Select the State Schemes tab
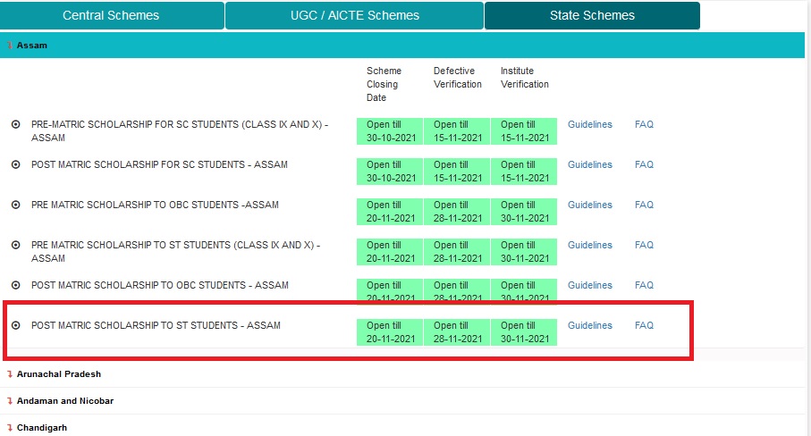 [x=592, y=15]
